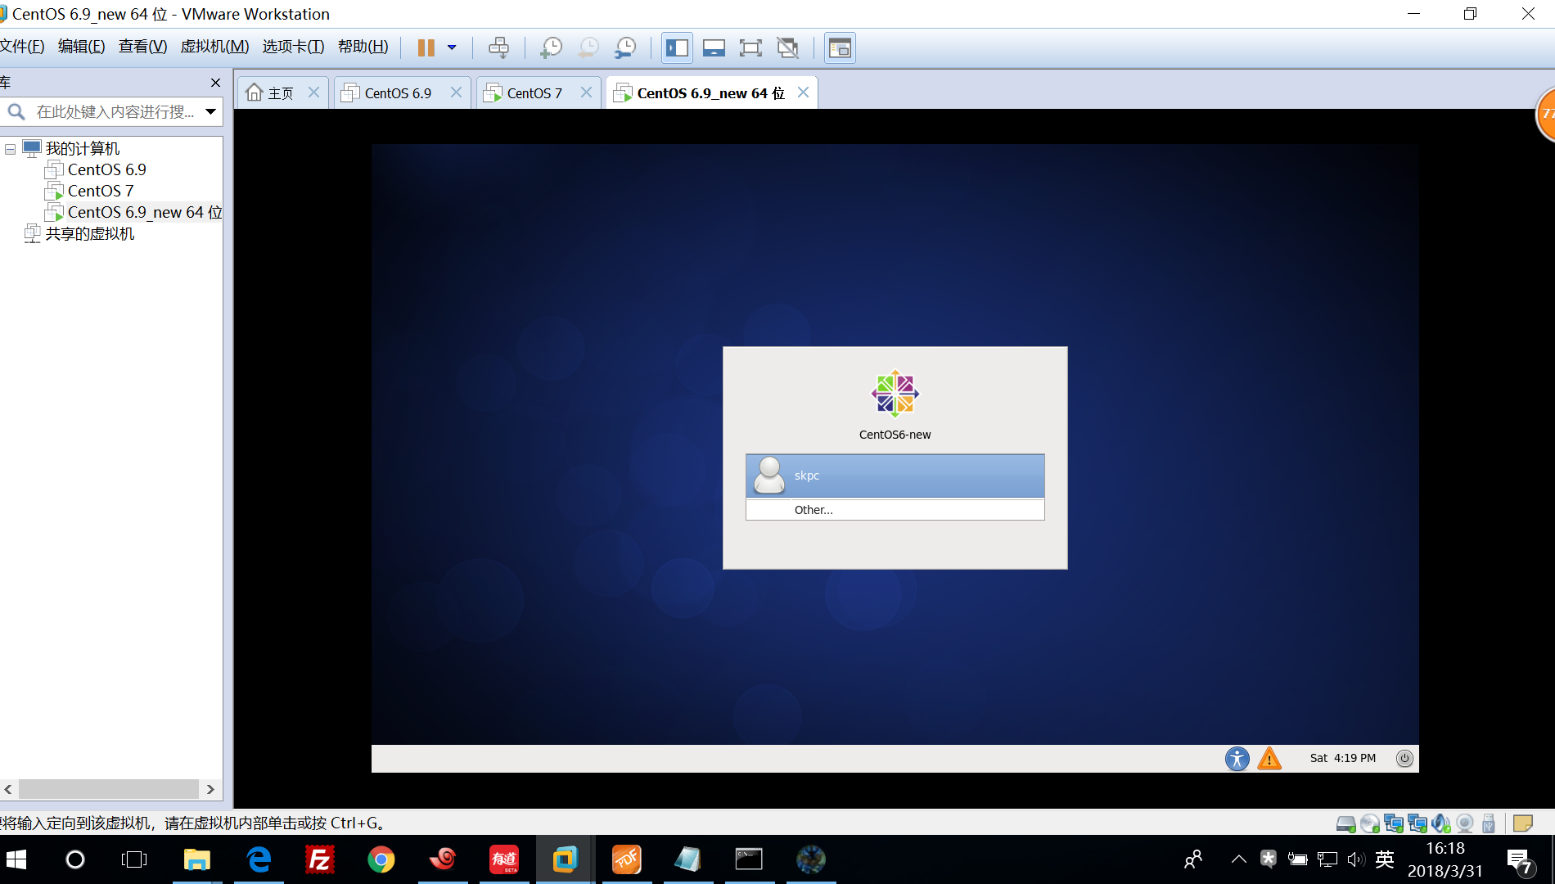
Task: Click the library search input field
Action: [x=115, y=111]
